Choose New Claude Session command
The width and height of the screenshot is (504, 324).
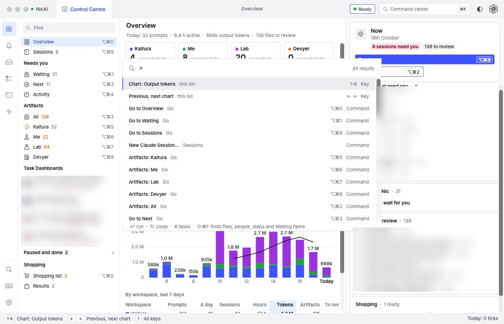(x=249, y=145)
